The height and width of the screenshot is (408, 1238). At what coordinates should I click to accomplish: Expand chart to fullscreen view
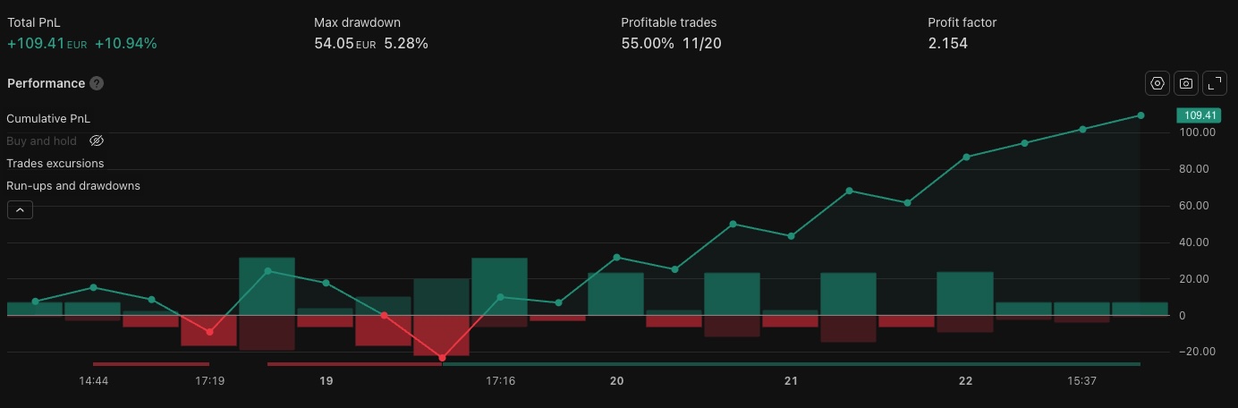coord(1215,83)
